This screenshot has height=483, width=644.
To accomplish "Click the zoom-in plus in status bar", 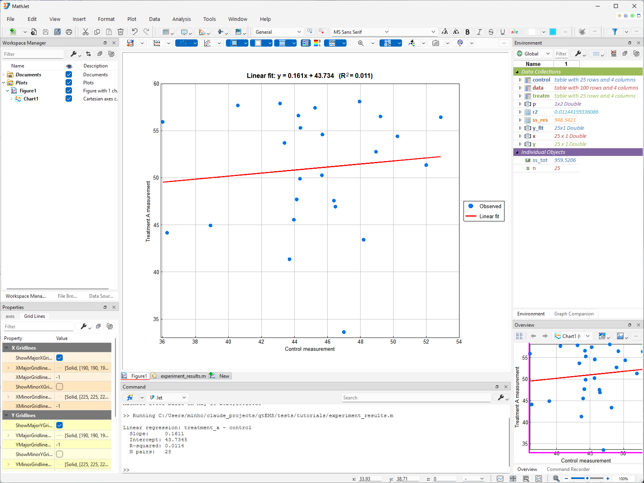I will tap(608, 479).
